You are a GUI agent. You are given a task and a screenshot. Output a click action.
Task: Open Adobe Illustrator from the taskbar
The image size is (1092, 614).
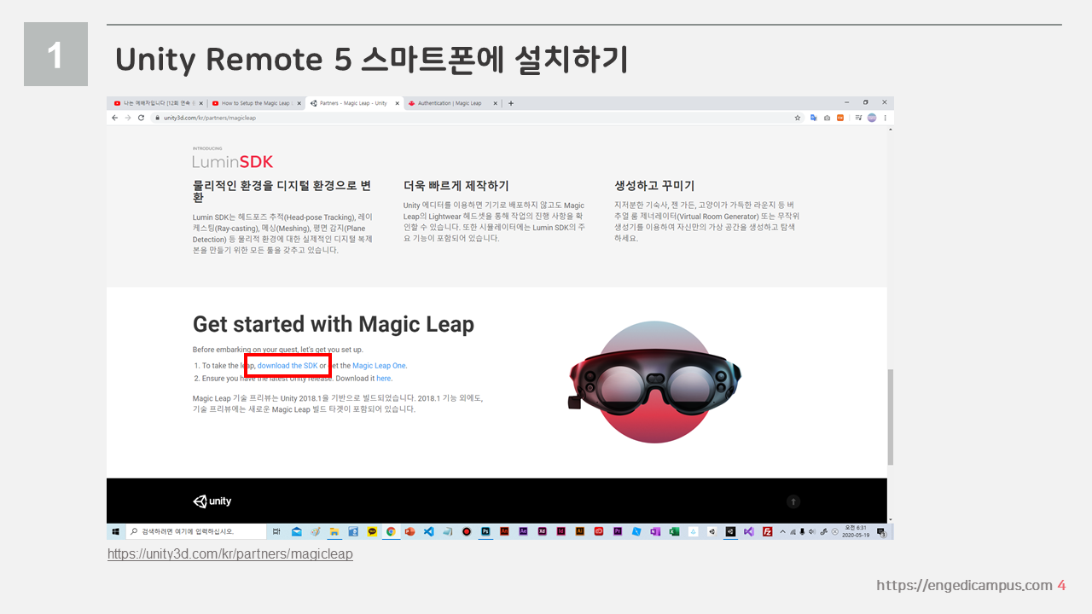point(580,531)
